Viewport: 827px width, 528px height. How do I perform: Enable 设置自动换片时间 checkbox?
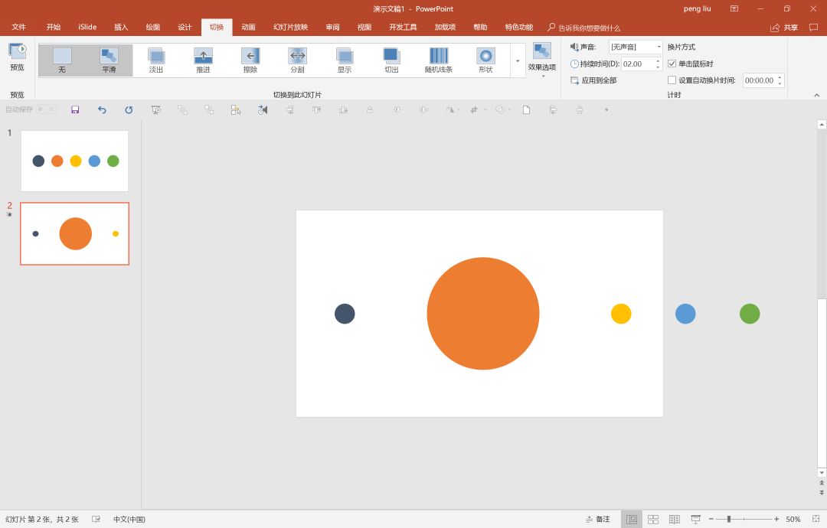[x=672, y=80]
